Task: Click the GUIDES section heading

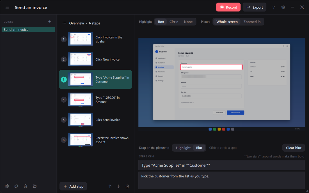Action: tap(8, 22)
